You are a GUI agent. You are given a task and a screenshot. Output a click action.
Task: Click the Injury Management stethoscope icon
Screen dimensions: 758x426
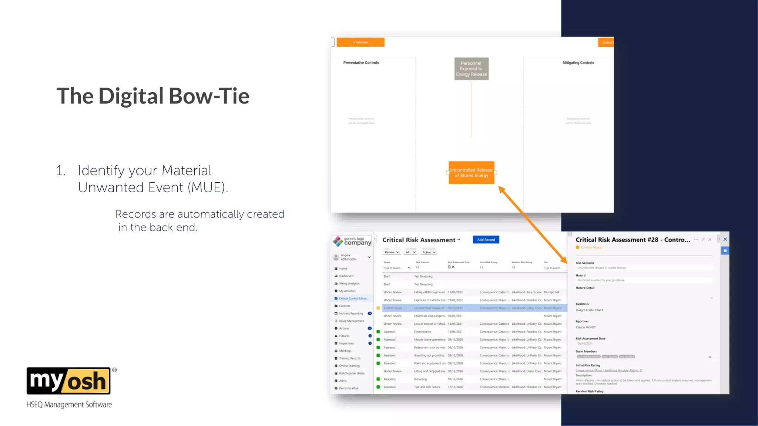pyautogui.click(x=336, y=321)
